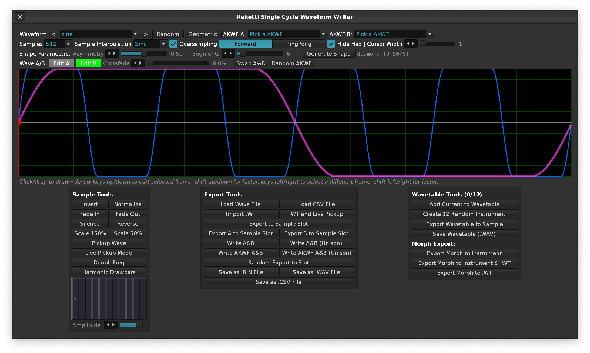Click next waveform '>' arrow button
This screenshot has height=353, width=590.
click(x=146, y=34)
